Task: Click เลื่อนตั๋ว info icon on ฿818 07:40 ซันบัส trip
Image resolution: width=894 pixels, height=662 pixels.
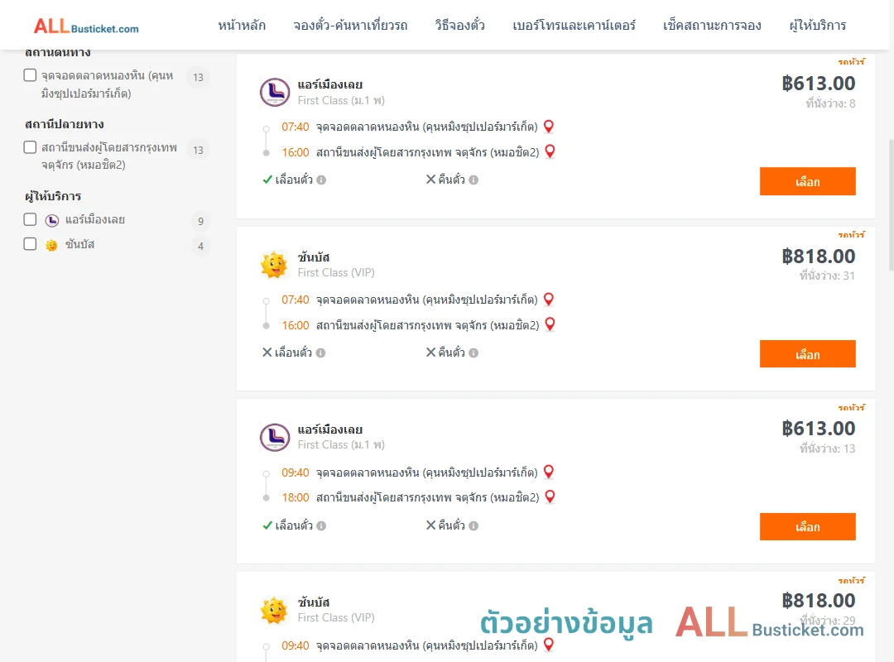Action: [321, 353]
